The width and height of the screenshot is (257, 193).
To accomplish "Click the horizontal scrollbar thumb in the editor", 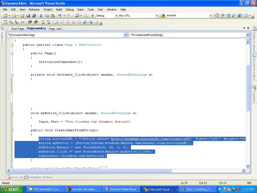I will coord(91,171).
